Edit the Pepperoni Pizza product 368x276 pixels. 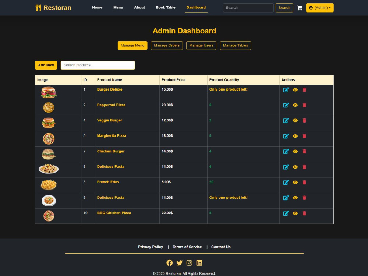[x=286, y=105]
